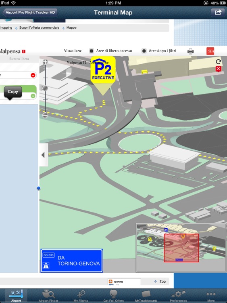227x303 pixels.
Task: Close the map with red X icon
Action: point(218,69)
